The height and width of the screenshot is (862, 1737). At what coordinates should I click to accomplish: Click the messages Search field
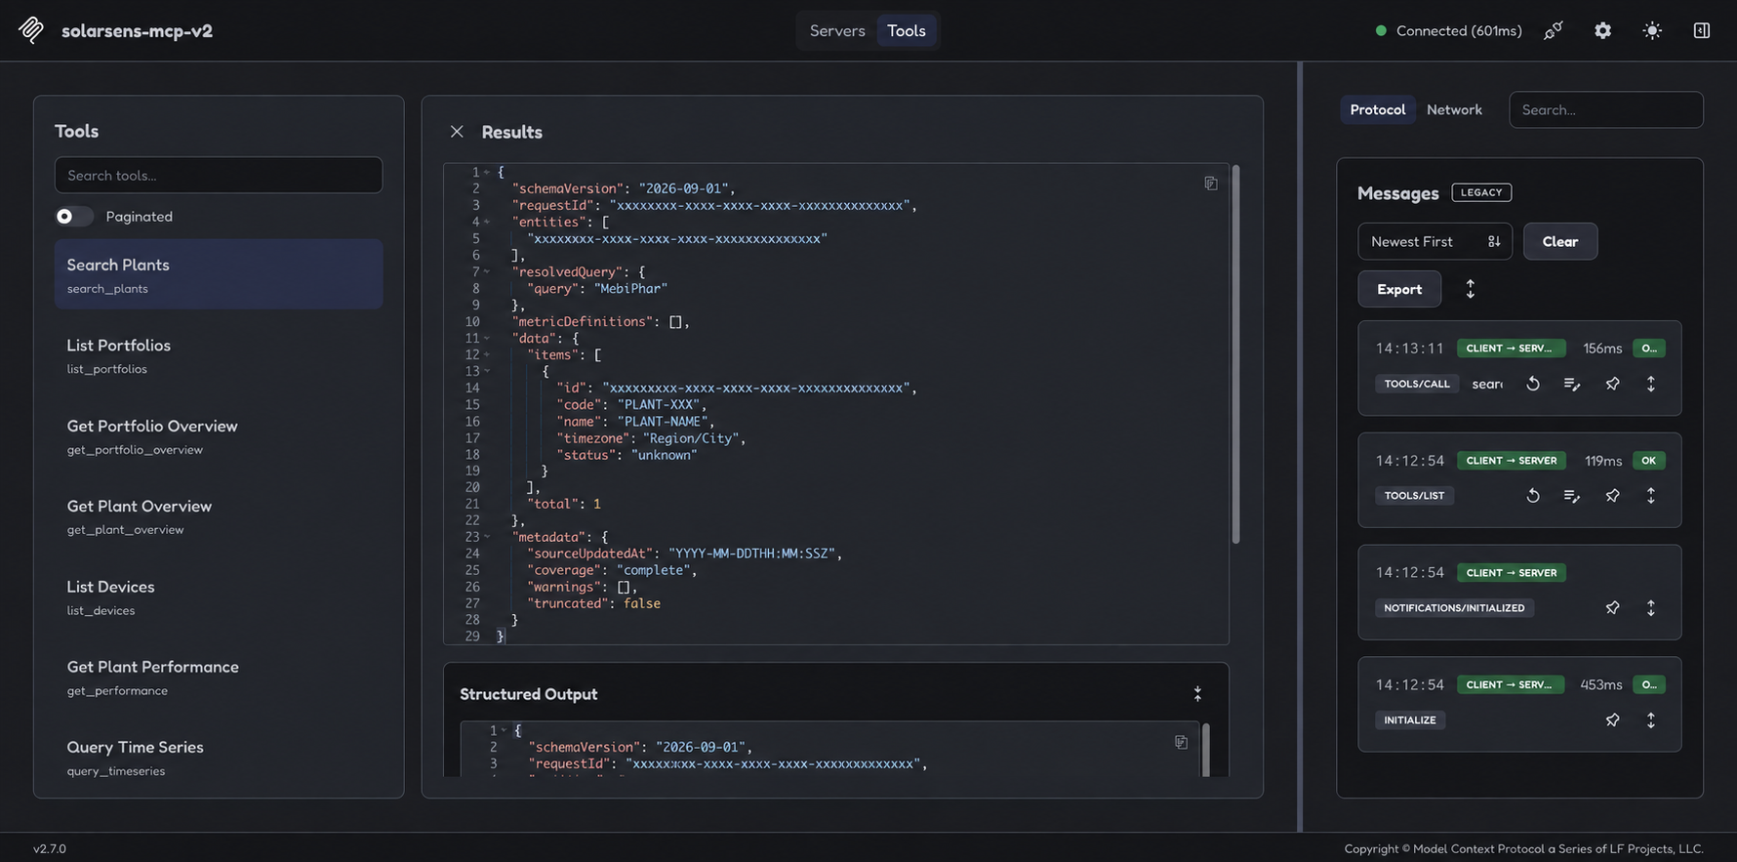click(1606, 109)
